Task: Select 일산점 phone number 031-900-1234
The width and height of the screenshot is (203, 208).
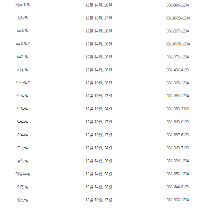Action: (178, 200)
